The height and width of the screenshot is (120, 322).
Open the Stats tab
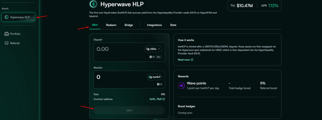click(x=173, y=25)
